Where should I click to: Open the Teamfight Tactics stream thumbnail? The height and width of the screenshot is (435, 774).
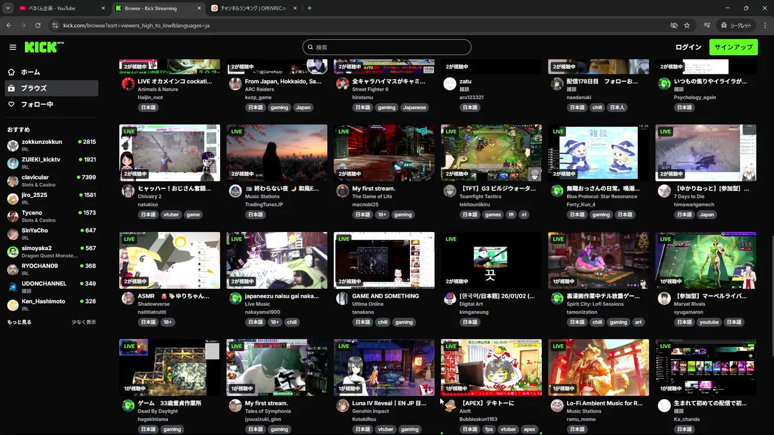point(491,152)
